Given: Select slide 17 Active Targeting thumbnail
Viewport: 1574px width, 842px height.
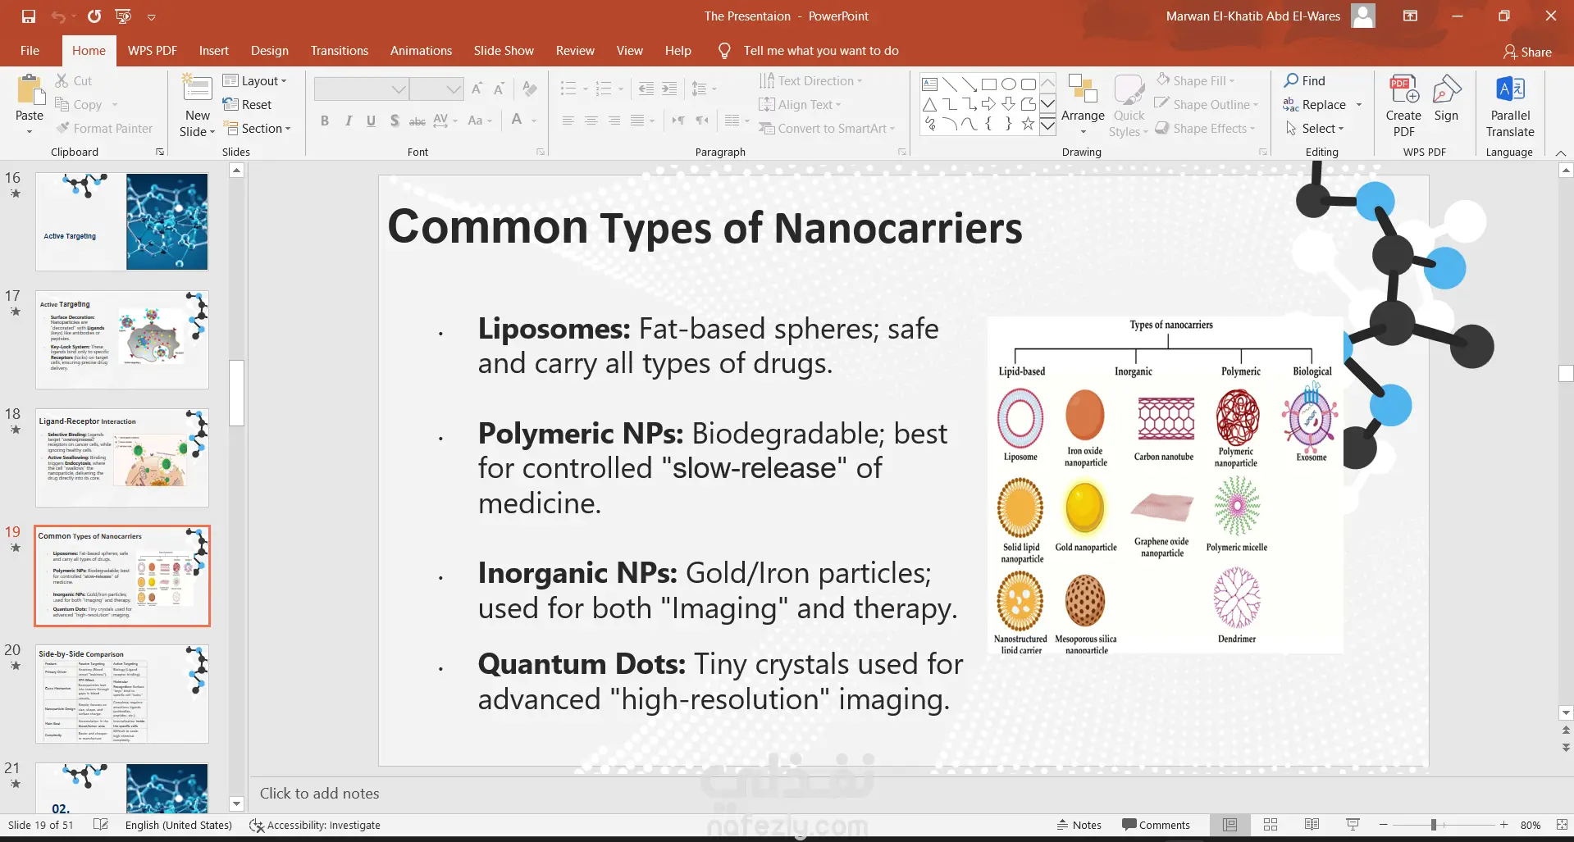Looking at the screenshot, I should pos(122,339).
